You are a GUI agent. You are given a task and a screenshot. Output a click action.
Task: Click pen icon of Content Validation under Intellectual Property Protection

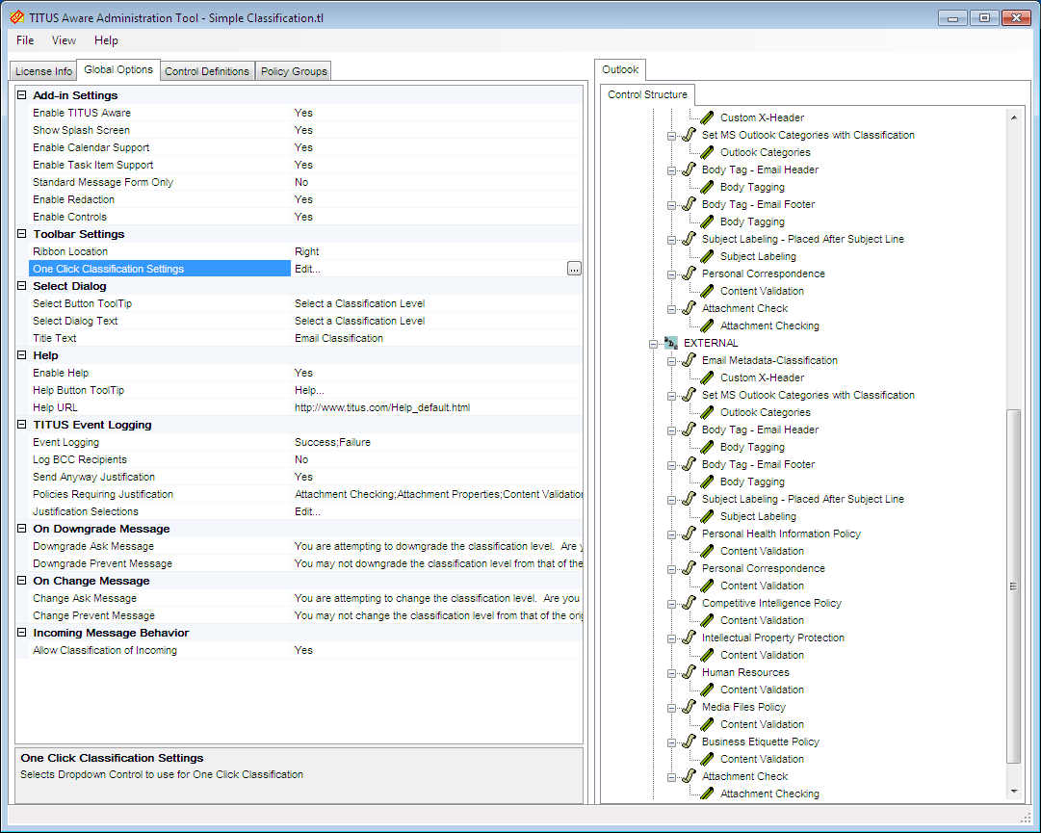(708, 655)
